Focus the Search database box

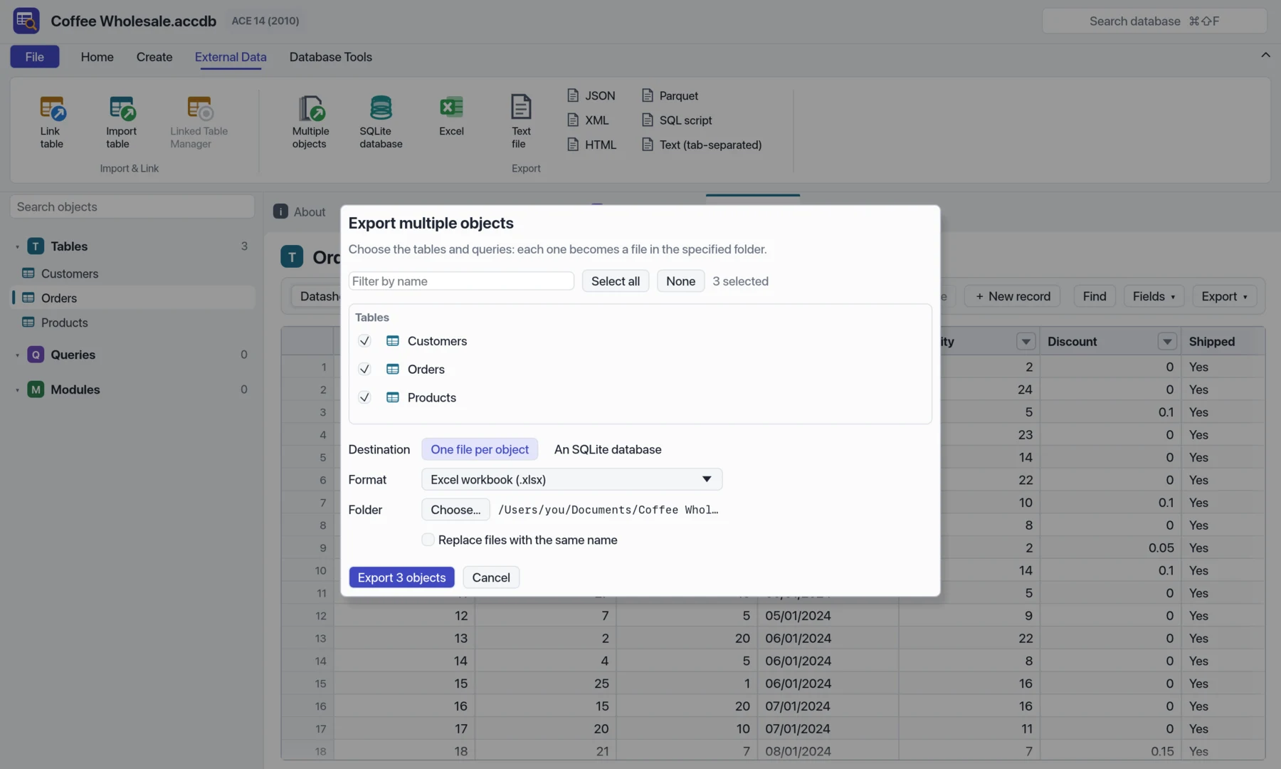point(1154,21)
